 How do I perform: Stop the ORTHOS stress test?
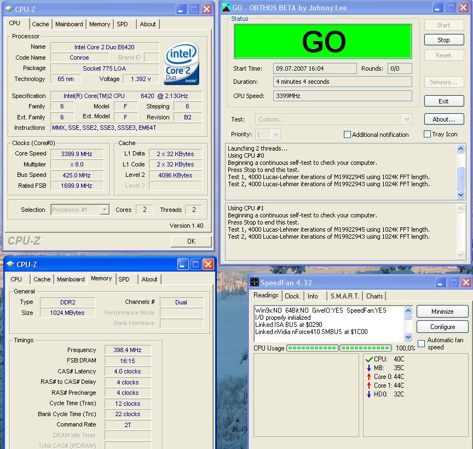pos(444,40)
